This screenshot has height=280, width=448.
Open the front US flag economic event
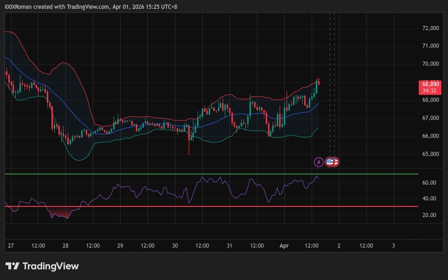pyautogui.click(x=329, y=162)
